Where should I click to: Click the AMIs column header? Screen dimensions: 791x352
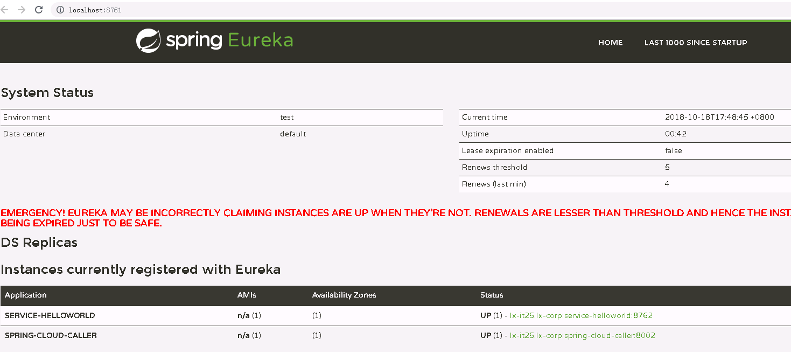247,295
